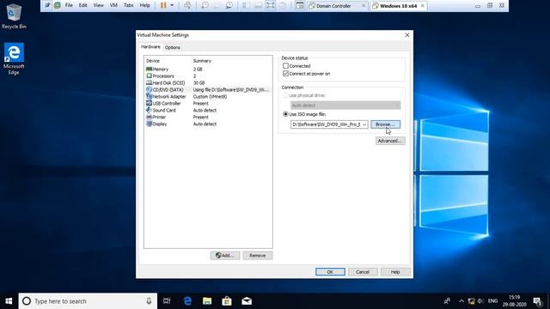Click the Take Snapshot toolbar icon
This screenshot has width=550, height=309.
click(205, 5)
